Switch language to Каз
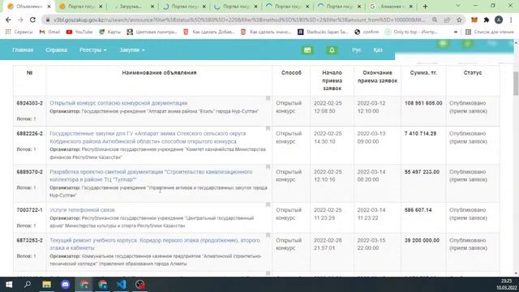 tap(378, 50)
